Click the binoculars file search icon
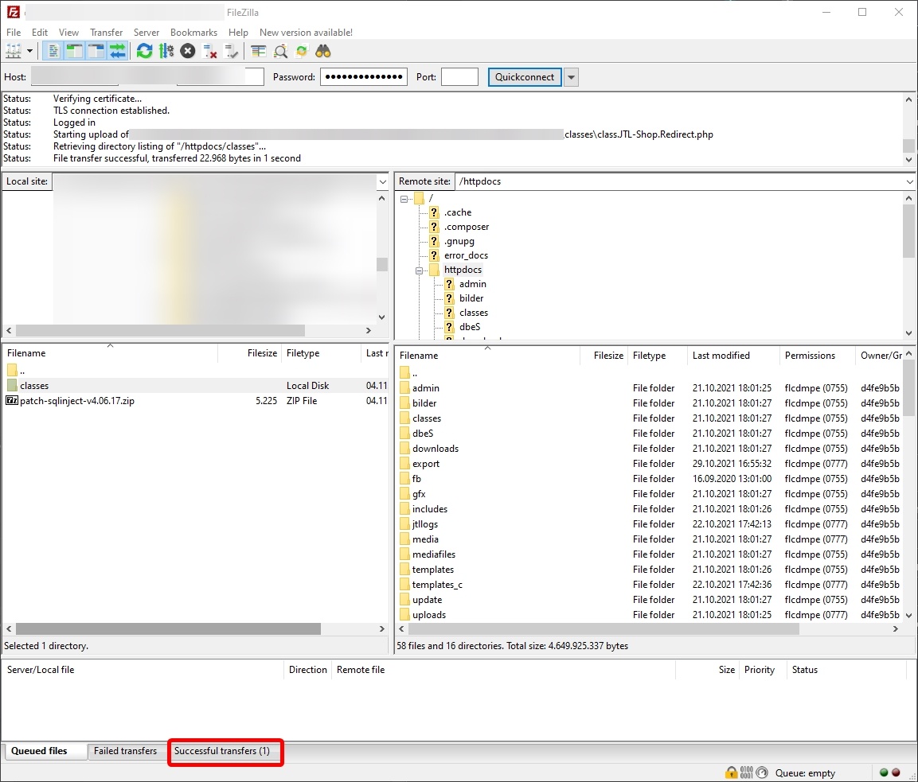 click(322, 51)
